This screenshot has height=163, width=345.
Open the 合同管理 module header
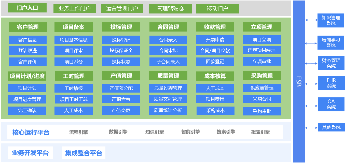point(168,27)
